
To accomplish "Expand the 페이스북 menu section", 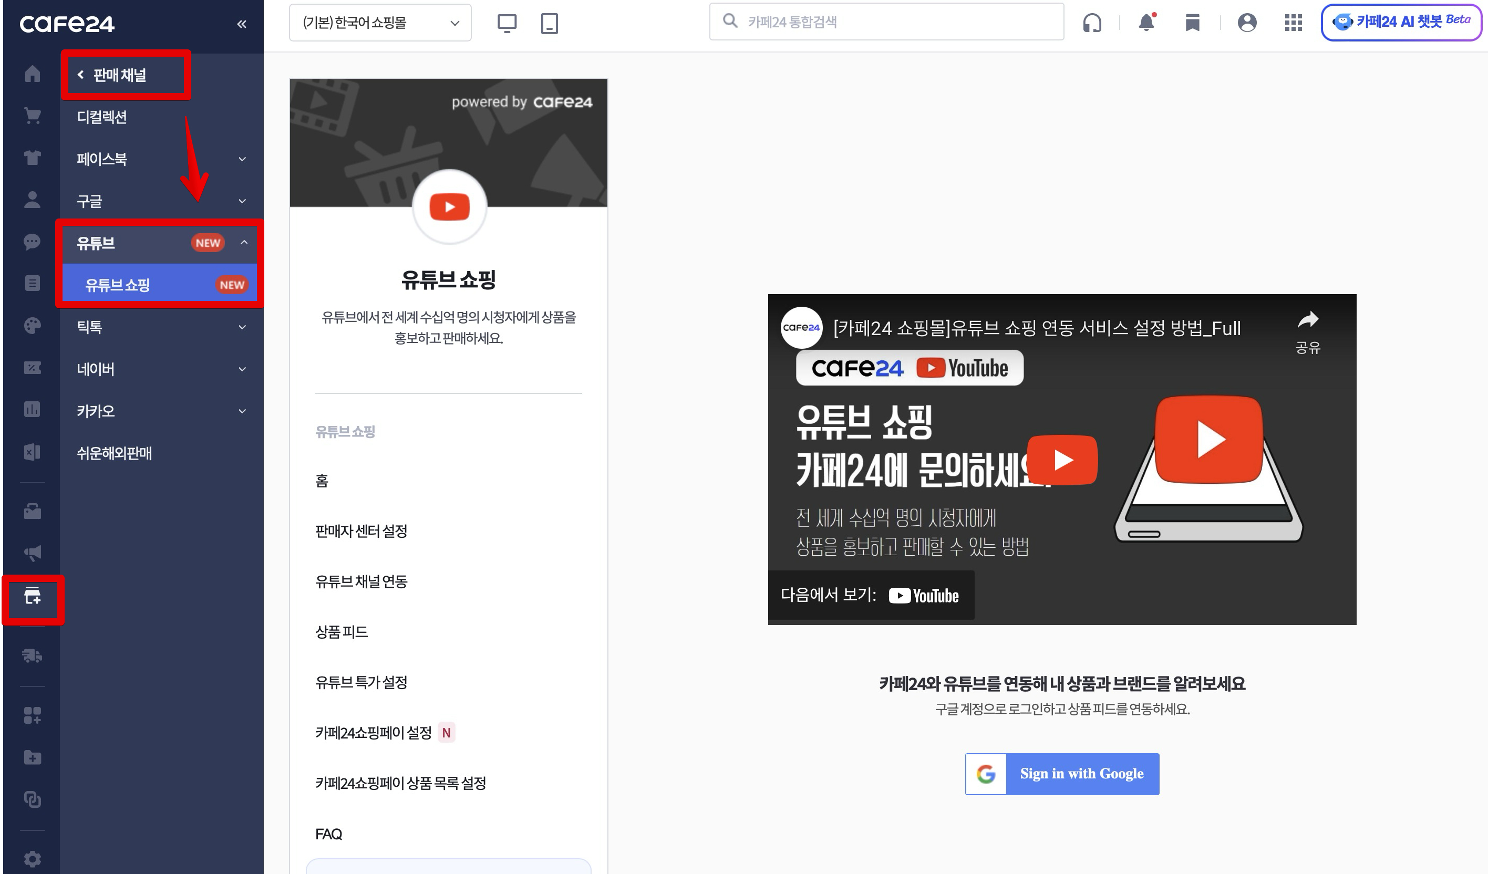I will click(160, 159).
